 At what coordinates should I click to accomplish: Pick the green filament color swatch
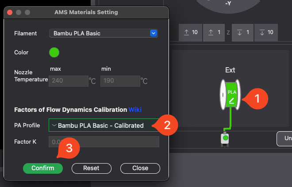[x=54, y=52]
